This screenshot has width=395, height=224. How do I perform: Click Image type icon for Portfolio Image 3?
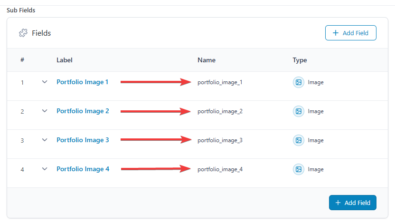pyautogui.click(x=298, y=140)
